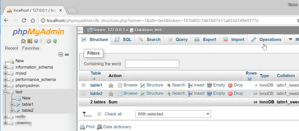Tick the checkbox for table2
Image resolution: width=299 pixels, height=131 pixels.
[84, 94]
